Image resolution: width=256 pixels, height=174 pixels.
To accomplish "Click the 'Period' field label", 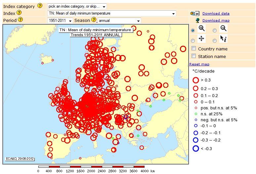I will tap(10, 21).
